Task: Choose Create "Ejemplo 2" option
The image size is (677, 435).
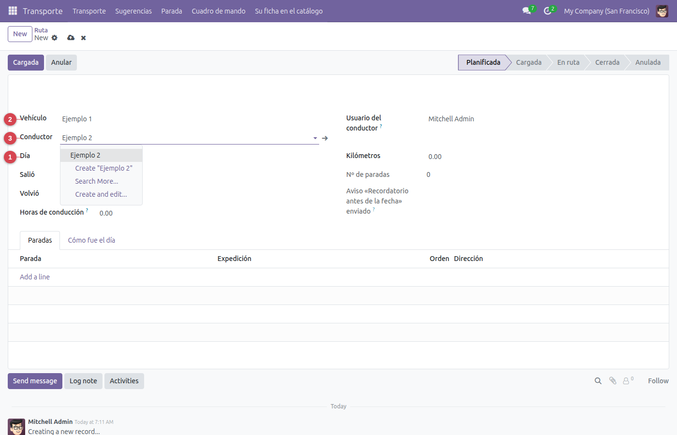Action: point(101,168)
